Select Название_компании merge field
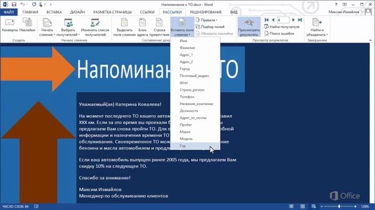Screen dimensions: 375x210 (195, 104)
